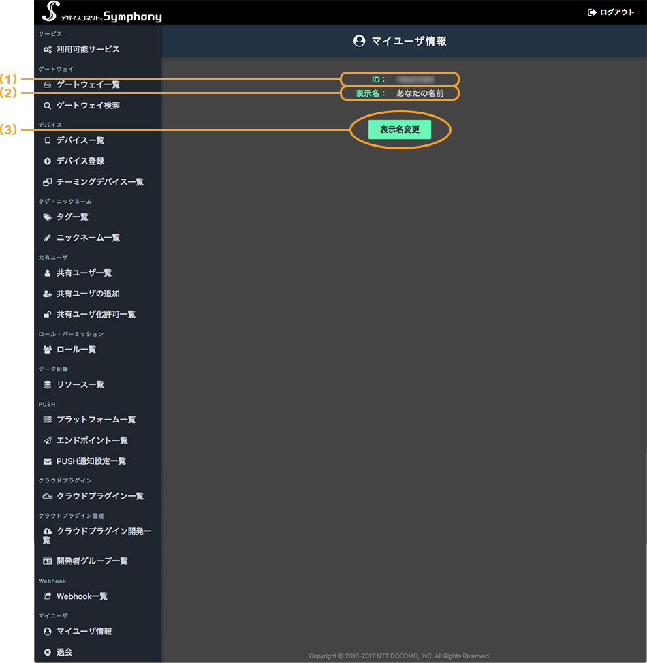
Task: Click the logout arrow icon in the header
Action: click(592, 12)
